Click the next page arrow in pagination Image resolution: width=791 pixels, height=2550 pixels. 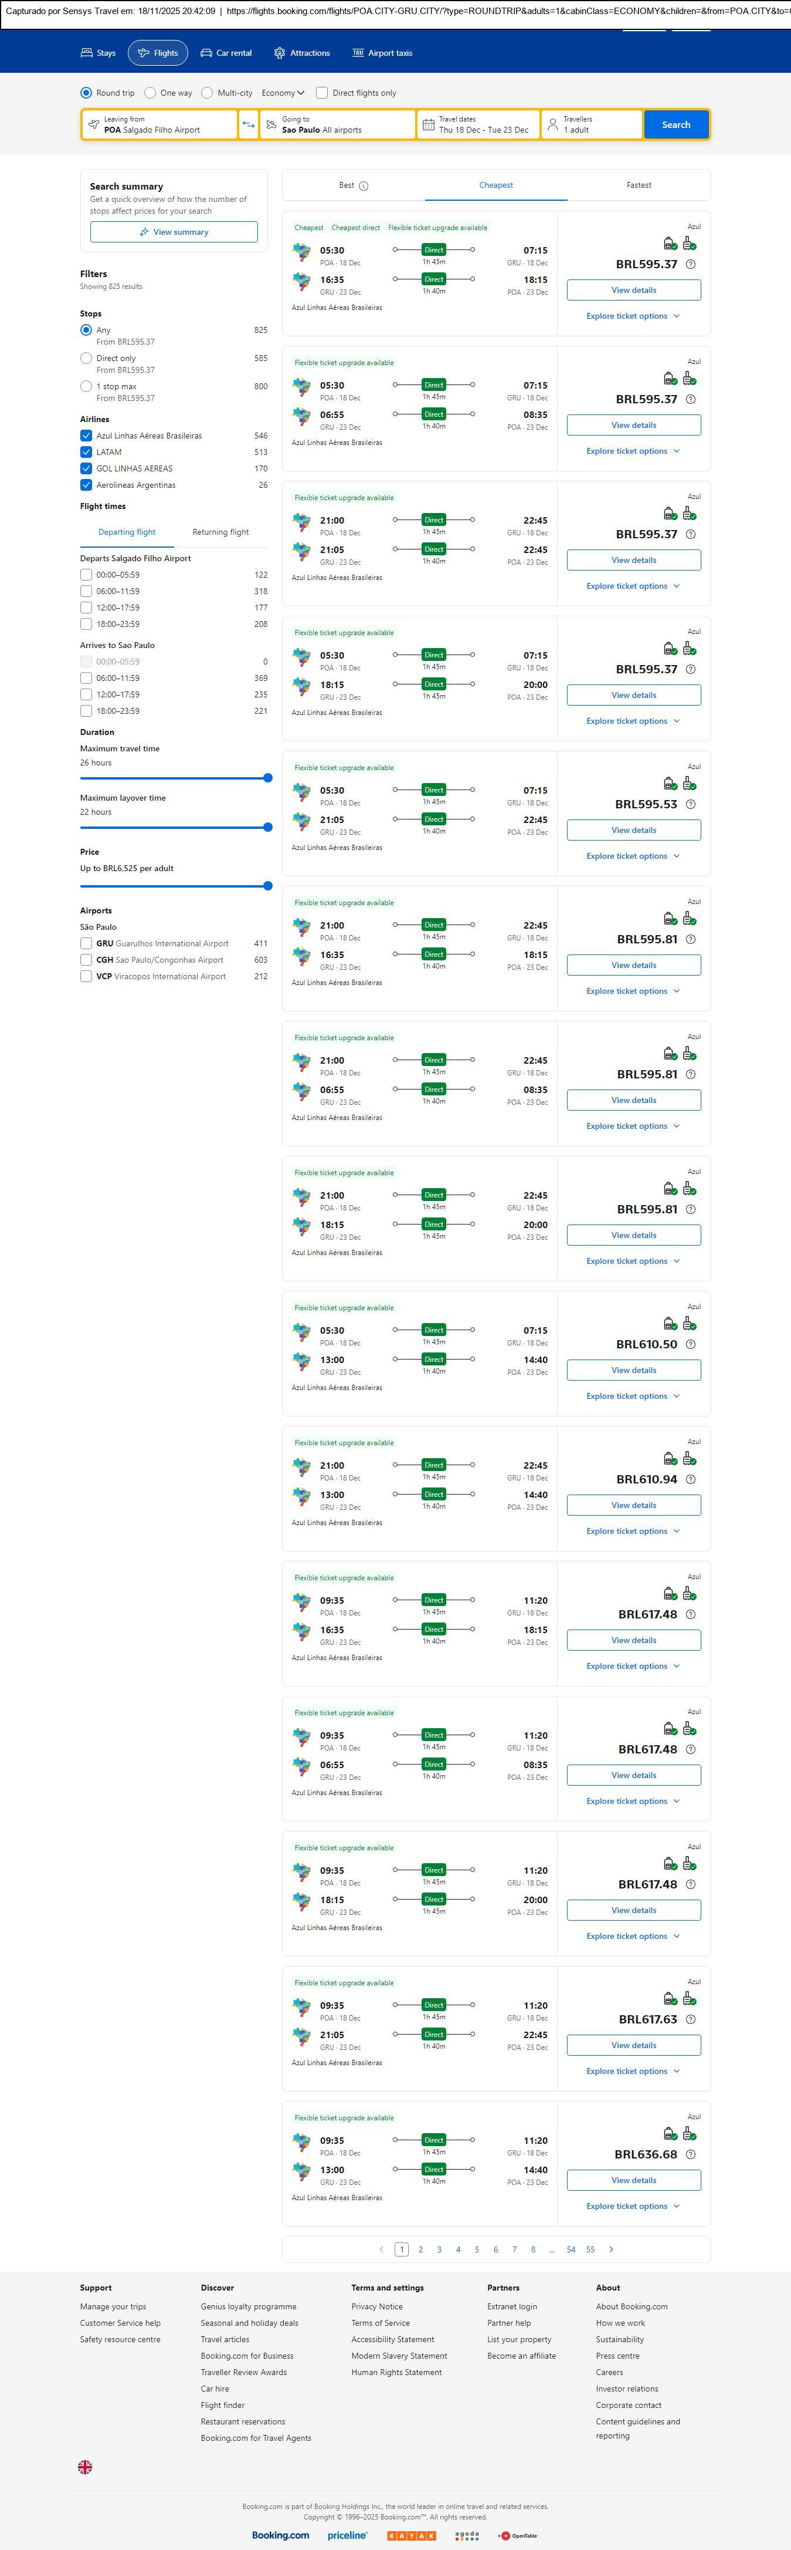(x=611, y=2249)
